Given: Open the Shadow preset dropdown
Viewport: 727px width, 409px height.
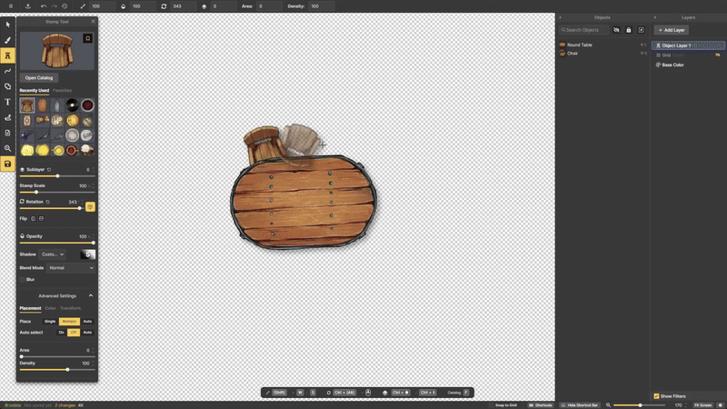Looking at the screenshot, I should coord(53,254).
